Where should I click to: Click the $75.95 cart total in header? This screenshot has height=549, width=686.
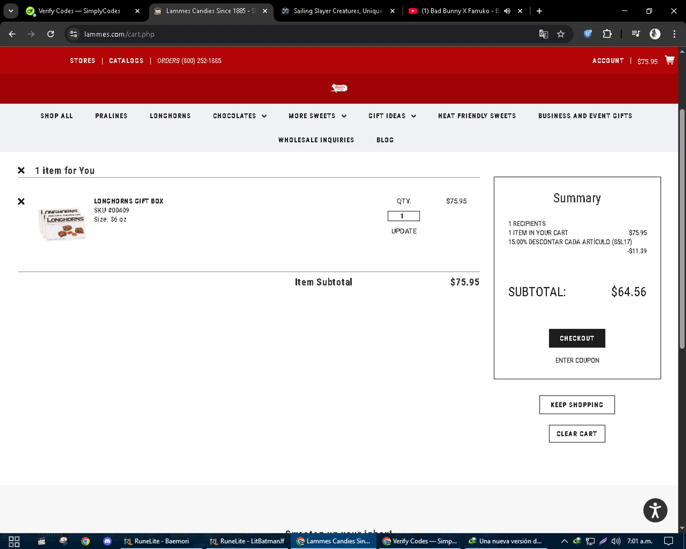point(648,61)
